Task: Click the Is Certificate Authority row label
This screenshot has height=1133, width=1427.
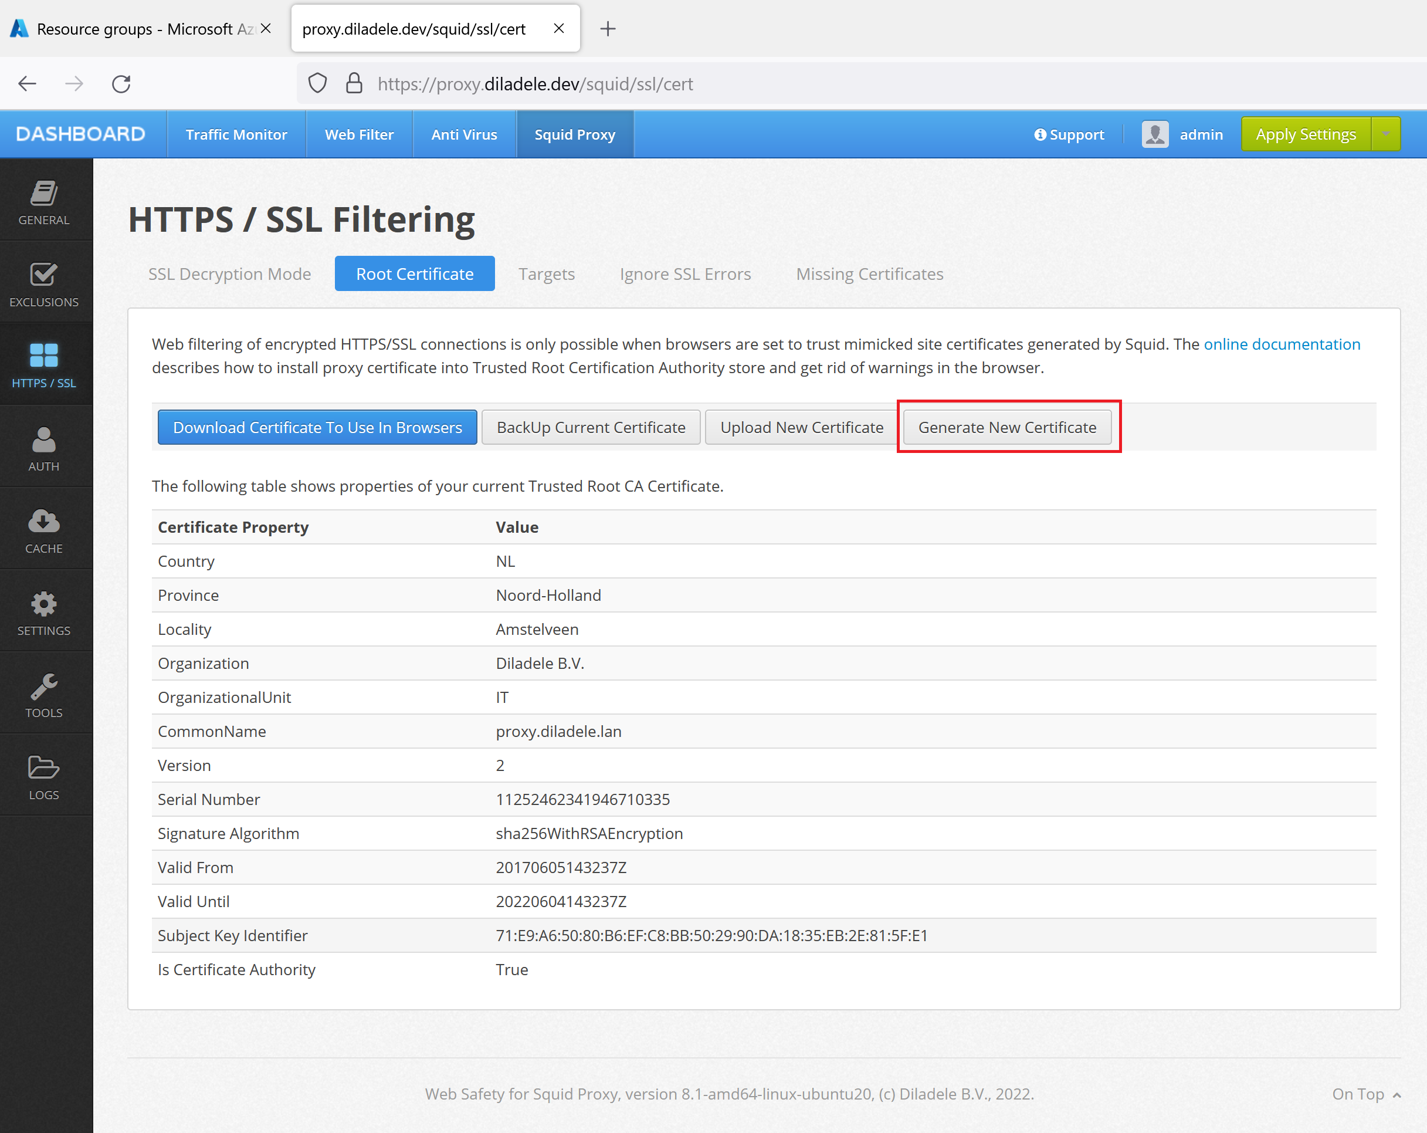Action: (x=236, y=969)
